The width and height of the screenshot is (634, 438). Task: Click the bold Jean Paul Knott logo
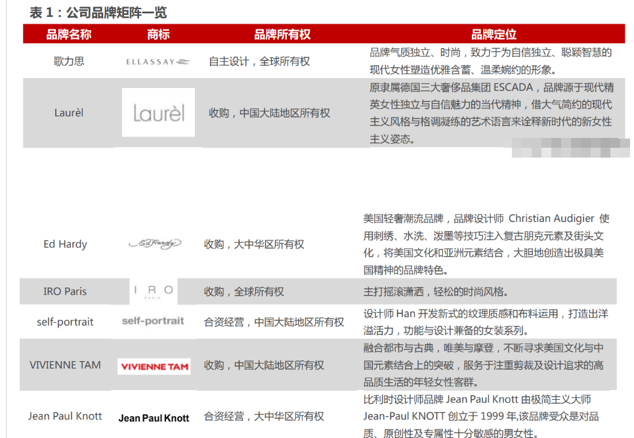(x=154, y=418)
